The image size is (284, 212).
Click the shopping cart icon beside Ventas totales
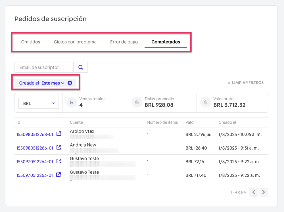tap(71, 102)
